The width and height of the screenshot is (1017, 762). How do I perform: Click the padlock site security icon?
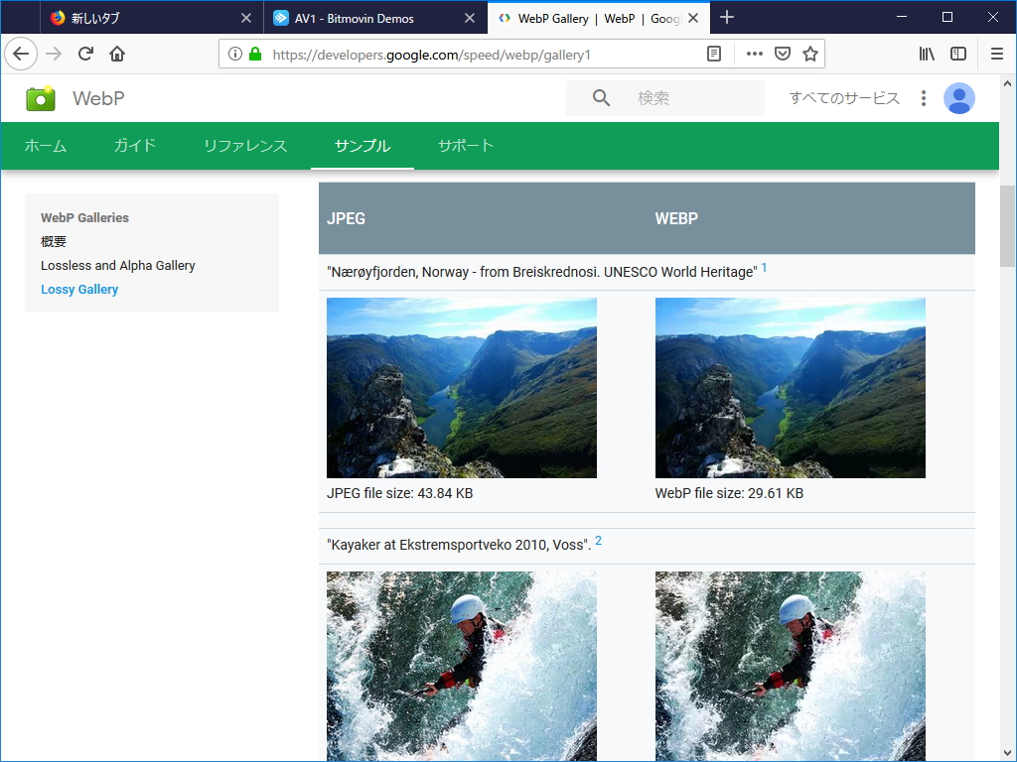(x=253, y=54)
